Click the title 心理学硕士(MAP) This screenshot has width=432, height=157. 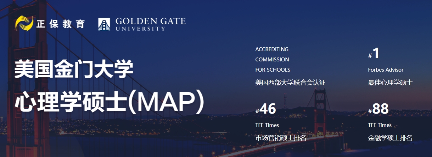pos(110,102)
